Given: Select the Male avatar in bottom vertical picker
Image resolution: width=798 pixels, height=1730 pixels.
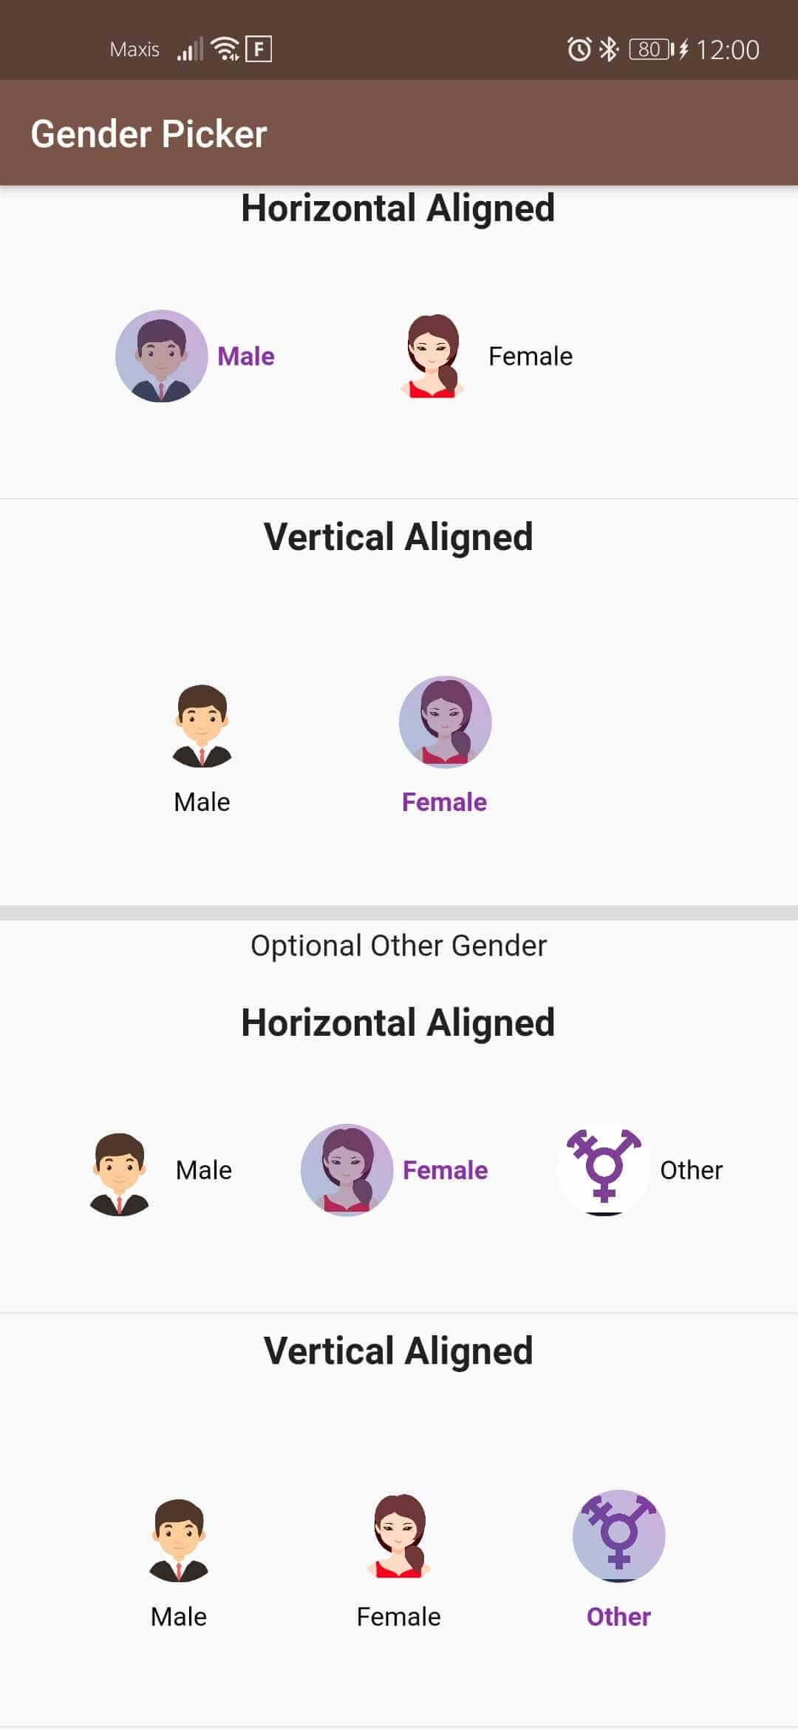Looking at the screenshot, I should pos(179,1541).
